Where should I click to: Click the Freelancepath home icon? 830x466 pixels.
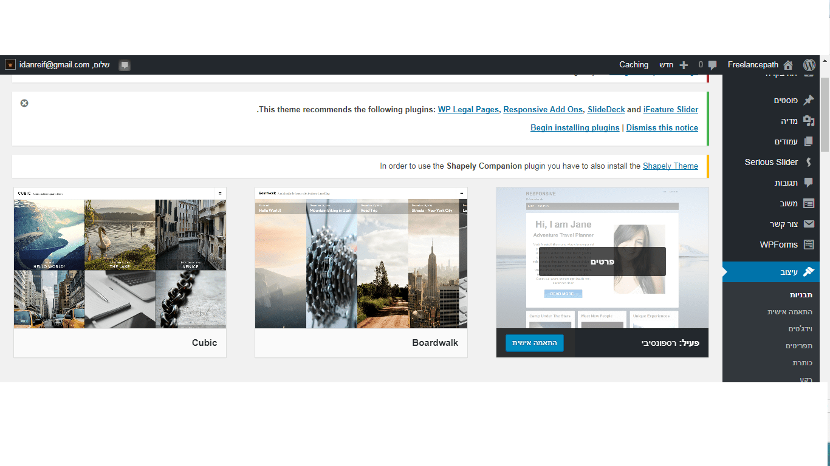tap(788, 65)
